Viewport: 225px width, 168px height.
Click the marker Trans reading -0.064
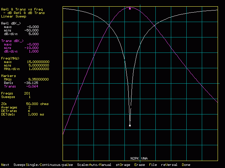[x=32, y=86]
